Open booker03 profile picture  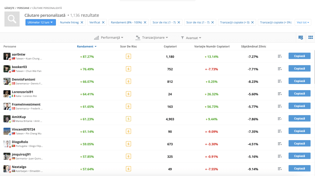click(x=7, y=69)
